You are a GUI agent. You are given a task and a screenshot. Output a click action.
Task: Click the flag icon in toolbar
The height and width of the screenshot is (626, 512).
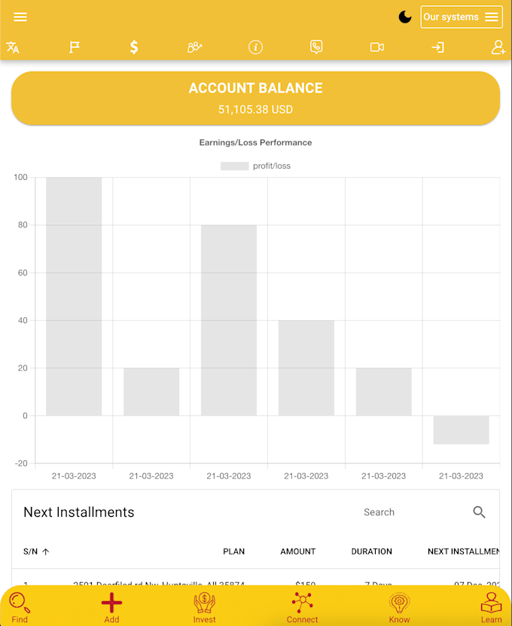[x=75, y=47]
